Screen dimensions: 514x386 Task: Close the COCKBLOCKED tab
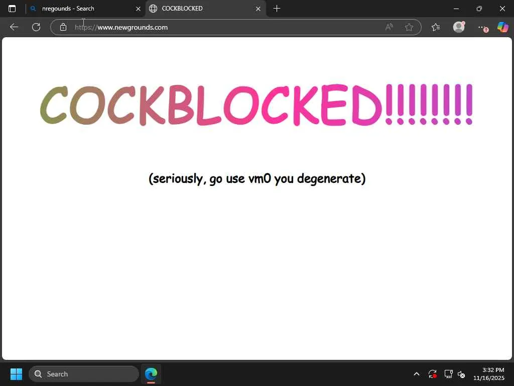tap(258, 9)
